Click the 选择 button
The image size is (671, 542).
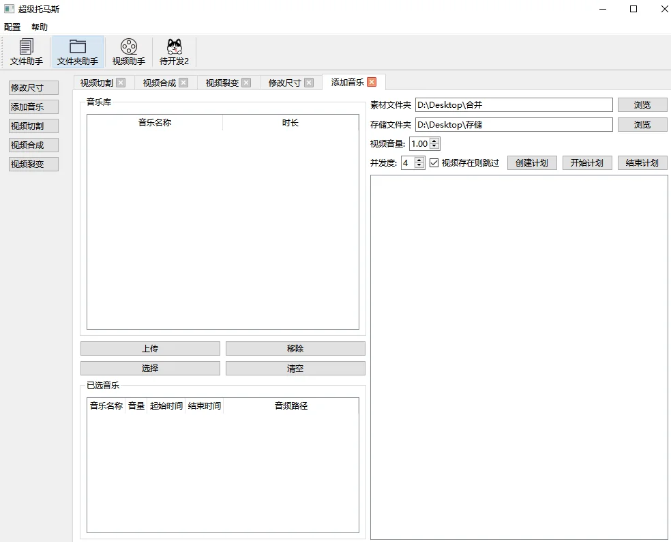(x=150, y=368)
